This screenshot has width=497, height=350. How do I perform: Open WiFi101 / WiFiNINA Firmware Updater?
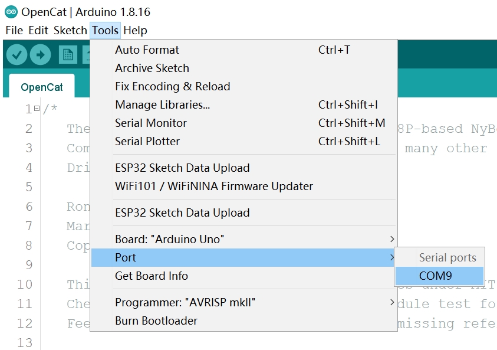[x=214, y=186]
